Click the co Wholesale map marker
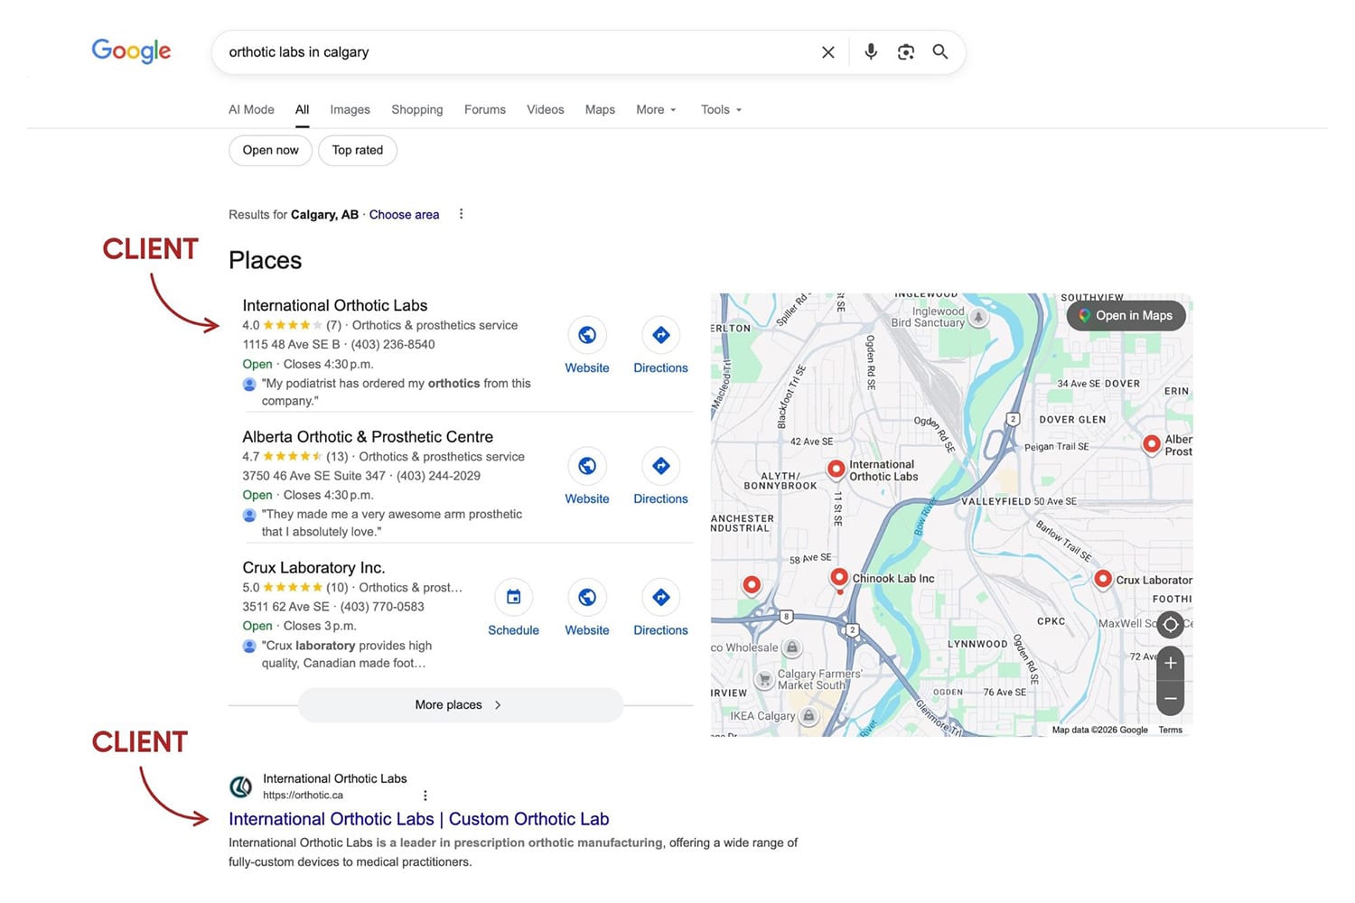The width and height of the screenshot is (1355, 903). (792, 647)
